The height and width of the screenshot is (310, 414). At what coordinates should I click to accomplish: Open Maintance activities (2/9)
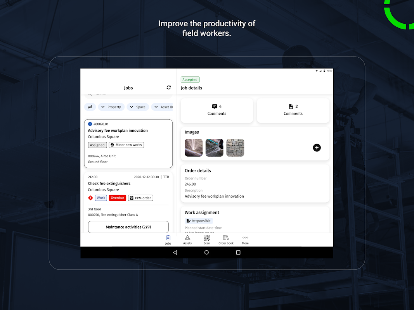[x=128, y=227]
